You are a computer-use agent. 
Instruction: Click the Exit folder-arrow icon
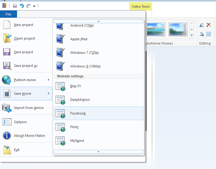tap(7, 150)
